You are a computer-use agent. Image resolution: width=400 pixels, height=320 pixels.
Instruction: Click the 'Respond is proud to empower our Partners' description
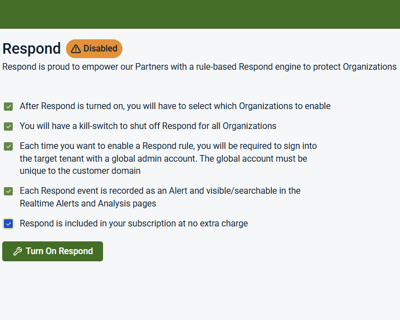[x=199, y=67]
